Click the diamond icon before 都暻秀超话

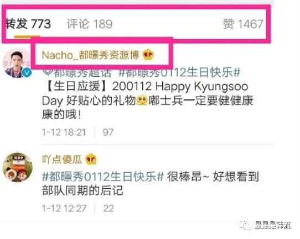[x=47, y=72]
